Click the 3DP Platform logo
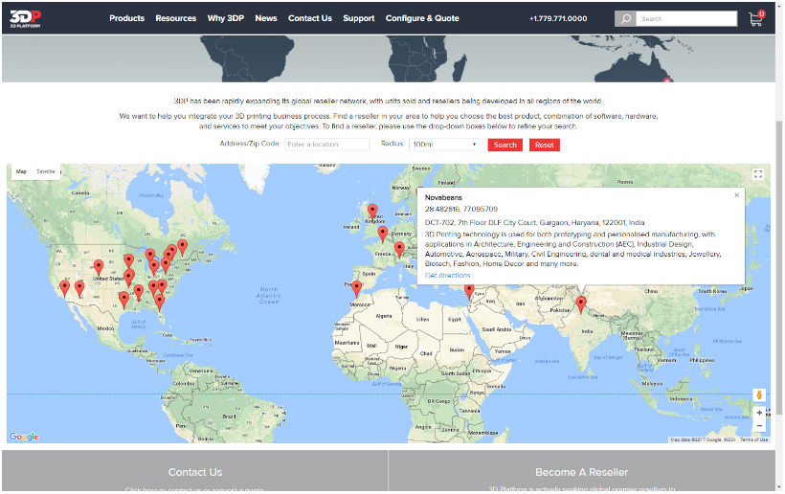The image size is (785, 494). [26, 18]
